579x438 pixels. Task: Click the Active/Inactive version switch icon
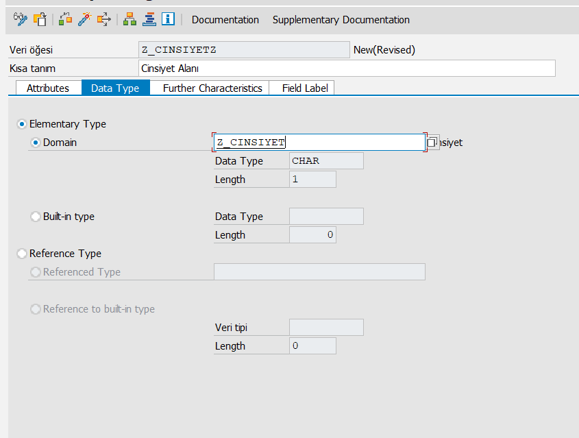40,20
